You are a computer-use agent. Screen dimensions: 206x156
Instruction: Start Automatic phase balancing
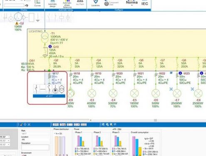67,4
